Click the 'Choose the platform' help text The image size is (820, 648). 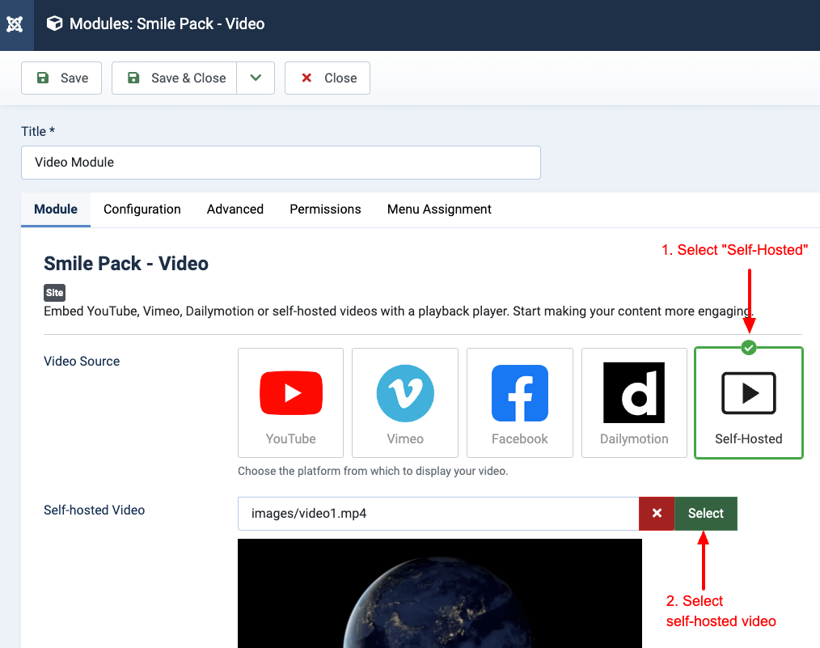[373, 471]
